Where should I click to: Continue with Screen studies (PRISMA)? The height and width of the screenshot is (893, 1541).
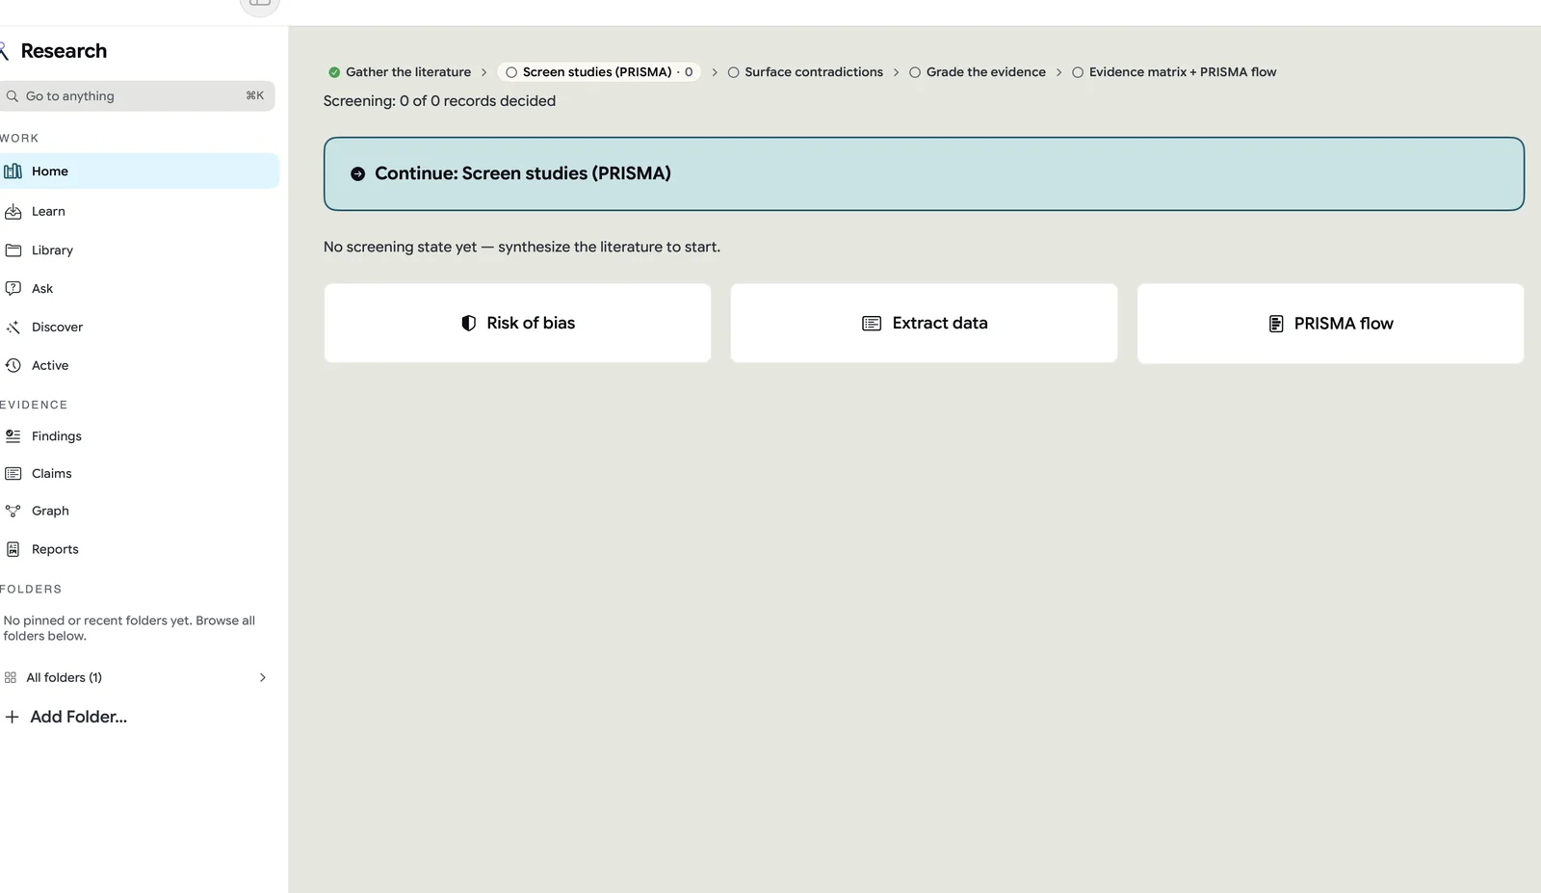pyautogui.click(x=924, y=173)
